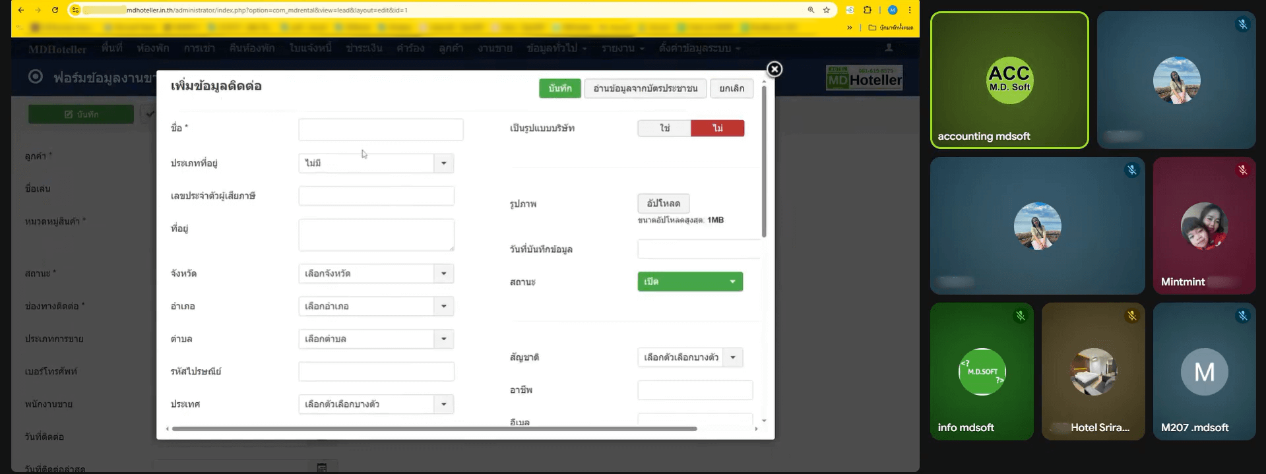Open the 'รายงาน' menu in navbar

click(622, 48)
